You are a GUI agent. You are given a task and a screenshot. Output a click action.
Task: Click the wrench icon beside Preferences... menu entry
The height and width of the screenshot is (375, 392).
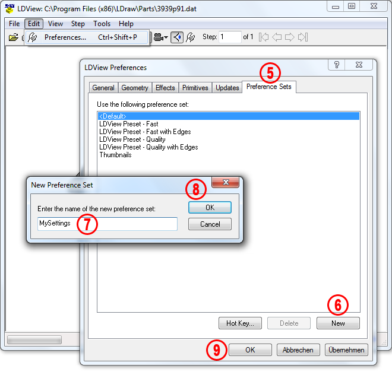(x=33, y=37)
